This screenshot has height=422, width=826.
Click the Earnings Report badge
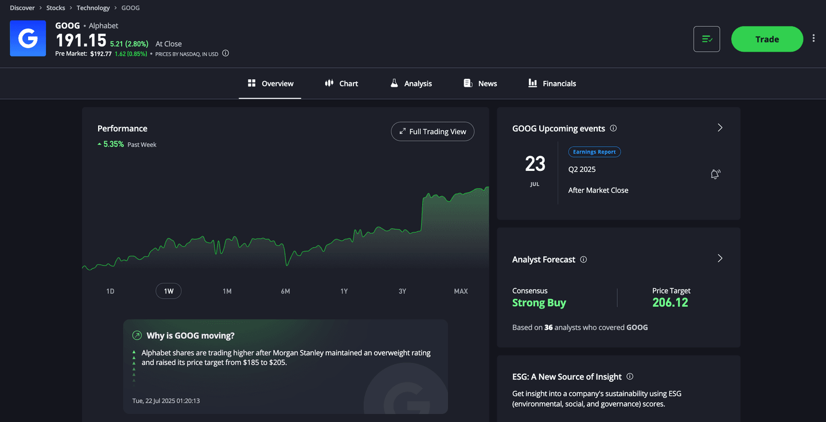594,151
